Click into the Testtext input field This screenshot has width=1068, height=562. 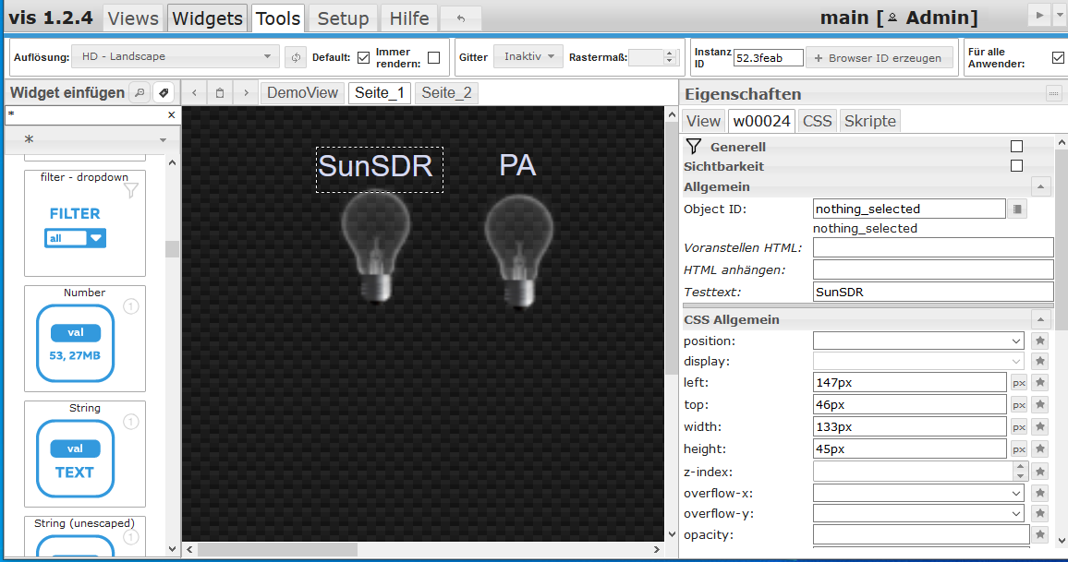(x=932, y=293)
